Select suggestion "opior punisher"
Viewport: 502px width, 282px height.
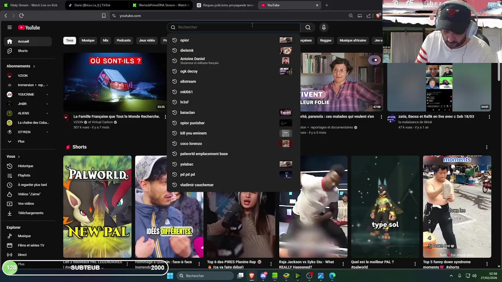click(x=233, y=123)
